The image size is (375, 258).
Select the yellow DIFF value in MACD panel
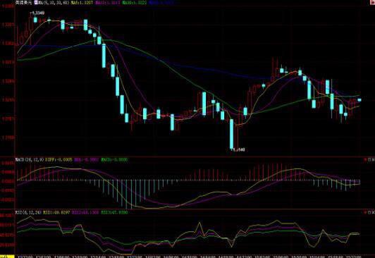click(x=59, y=159)
